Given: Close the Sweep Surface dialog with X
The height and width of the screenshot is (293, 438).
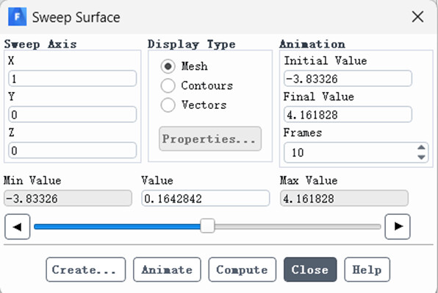Looking at the screenshot, I should point(418,17).
